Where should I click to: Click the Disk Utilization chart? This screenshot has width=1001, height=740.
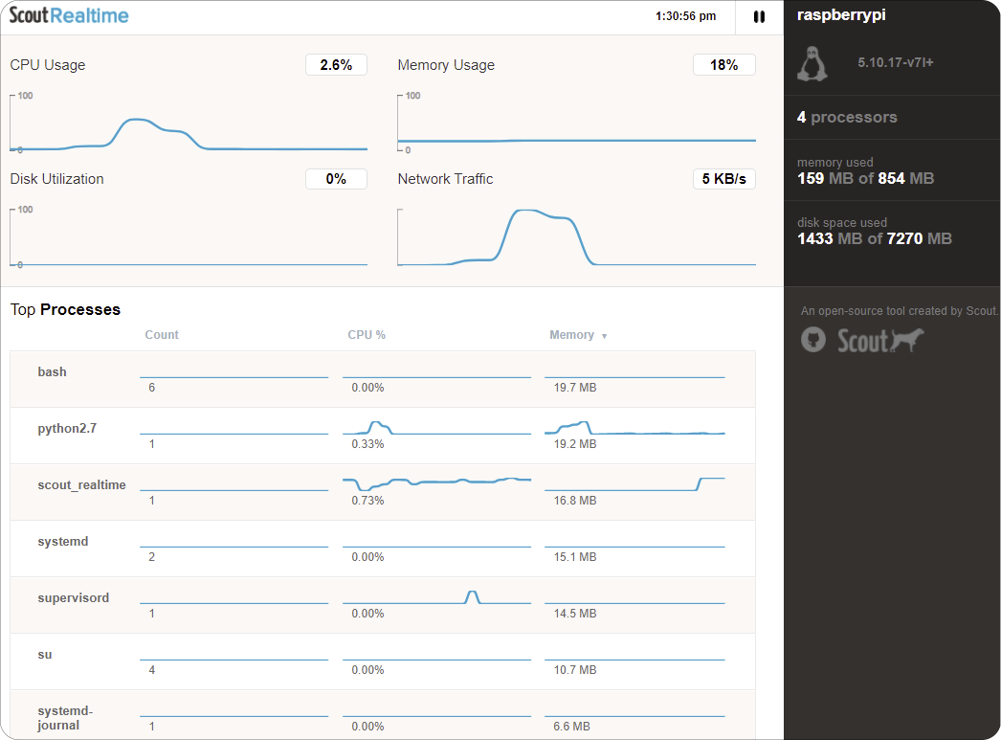tap(189, 236)
